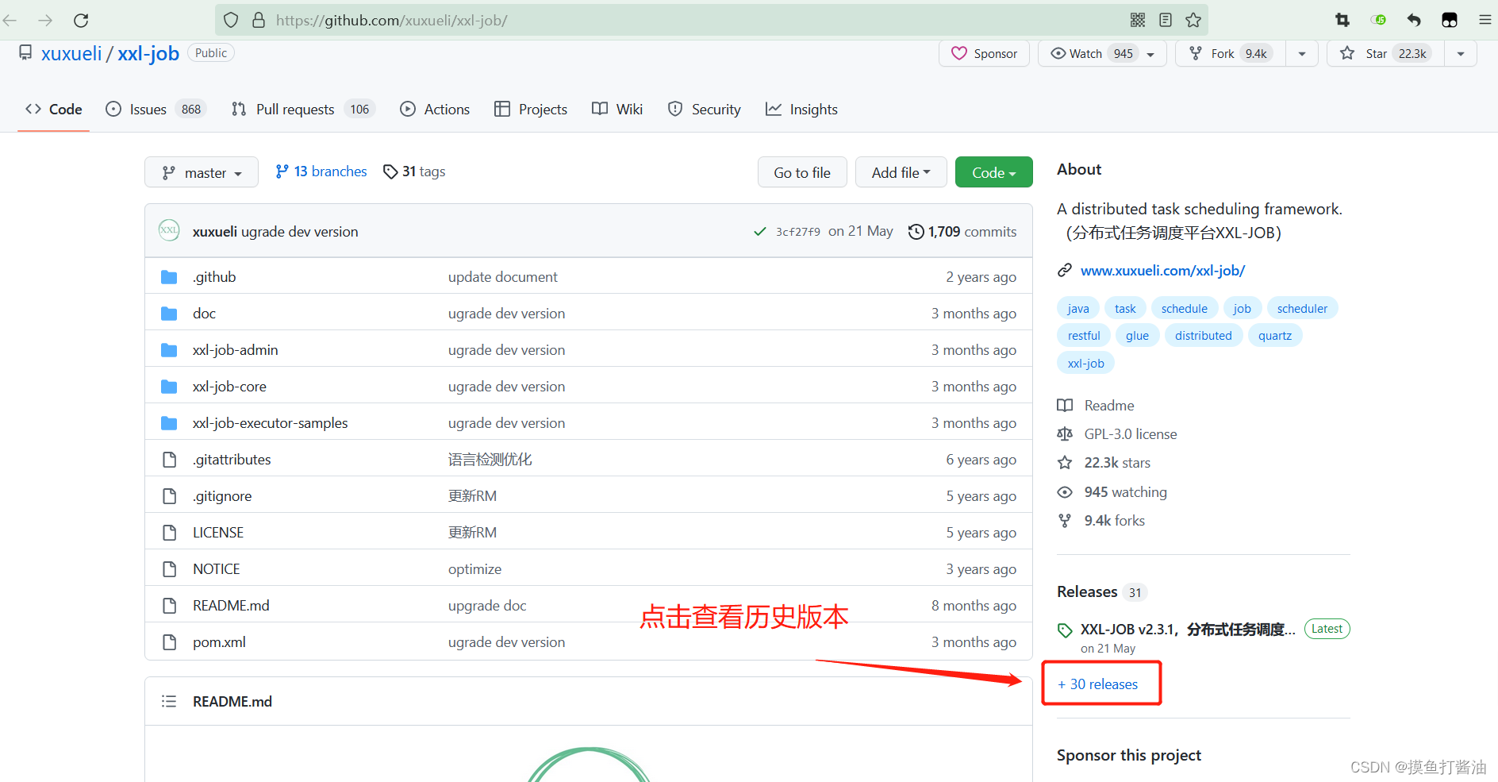Click the commit history clock icon

[916, 232]
